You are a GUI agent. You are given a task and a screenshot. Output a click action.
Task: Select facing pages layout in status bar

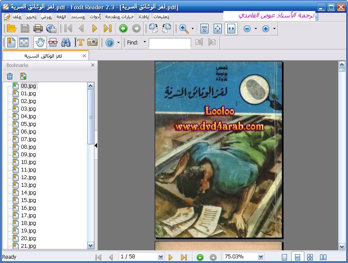pos(323,257)
